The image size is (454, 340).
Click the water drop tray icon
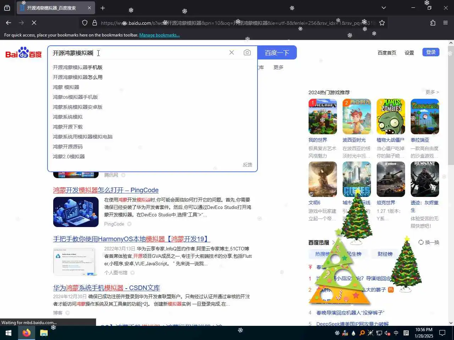coord(354,333)
